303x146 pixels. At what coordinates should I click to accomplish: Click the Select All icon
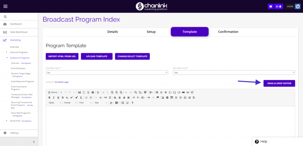tap(145, 92)
